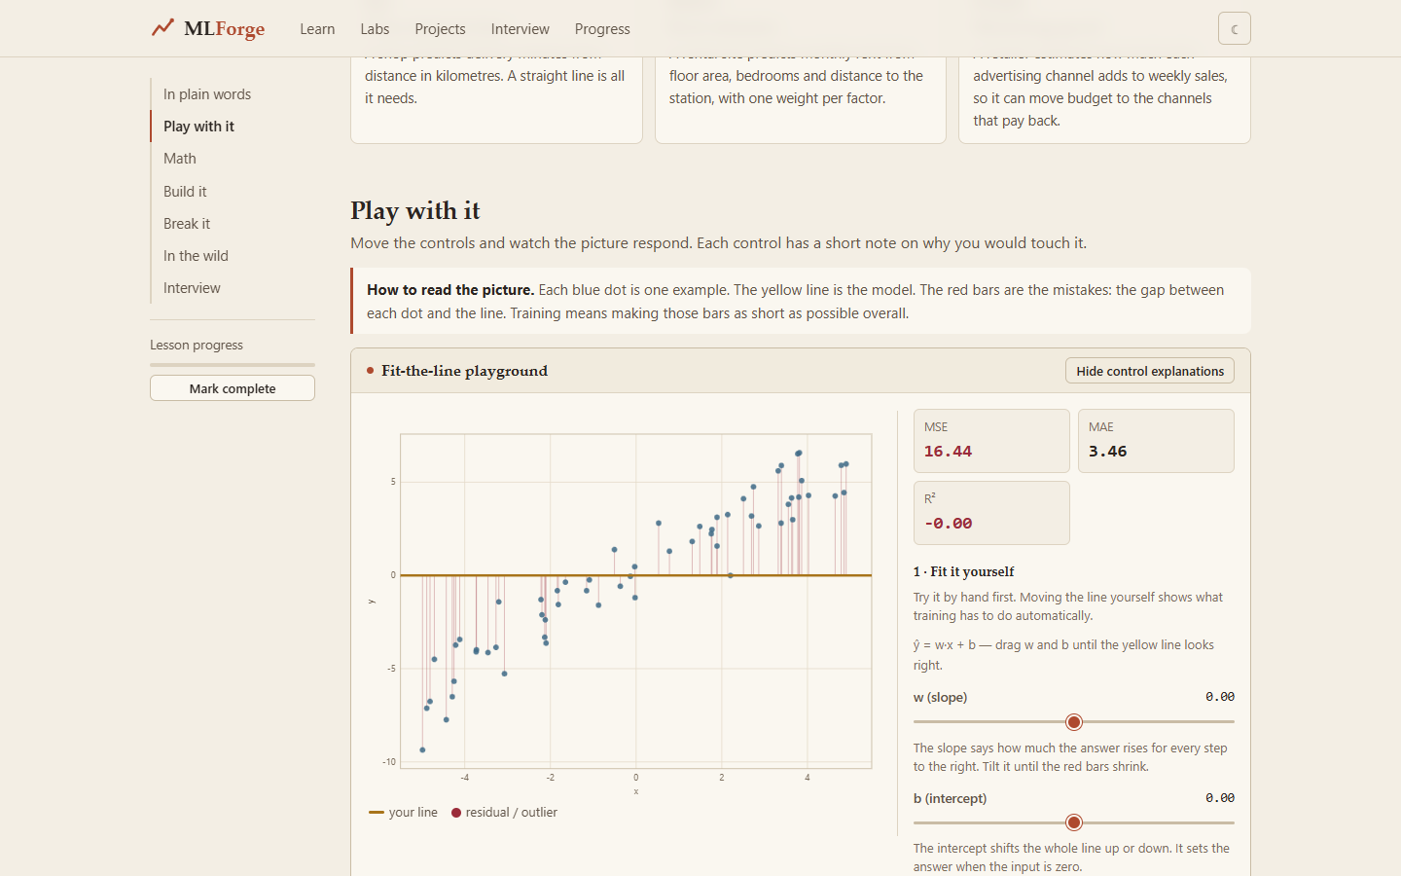Open the Progress page
Screen dimensions: 1401x876
[x=602, y=29]
